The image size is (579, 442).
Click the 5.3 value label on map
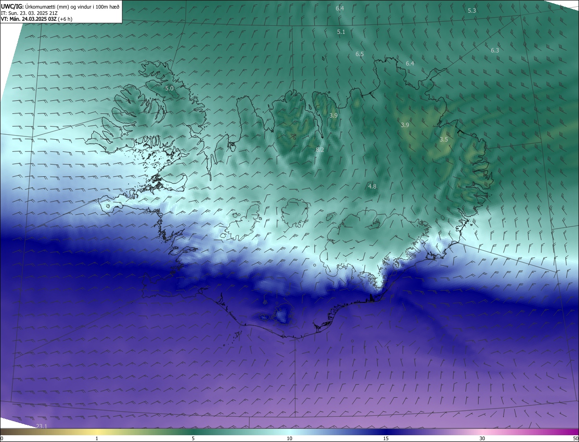click(x=472, y=10)
